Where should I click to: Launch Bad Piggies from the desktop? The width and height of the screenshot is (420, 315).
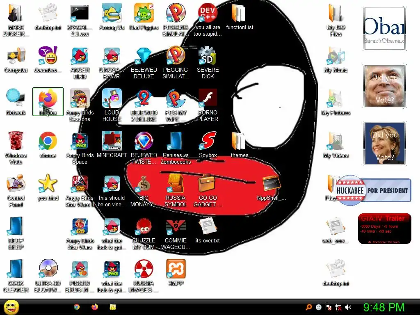tap(144, 17)
